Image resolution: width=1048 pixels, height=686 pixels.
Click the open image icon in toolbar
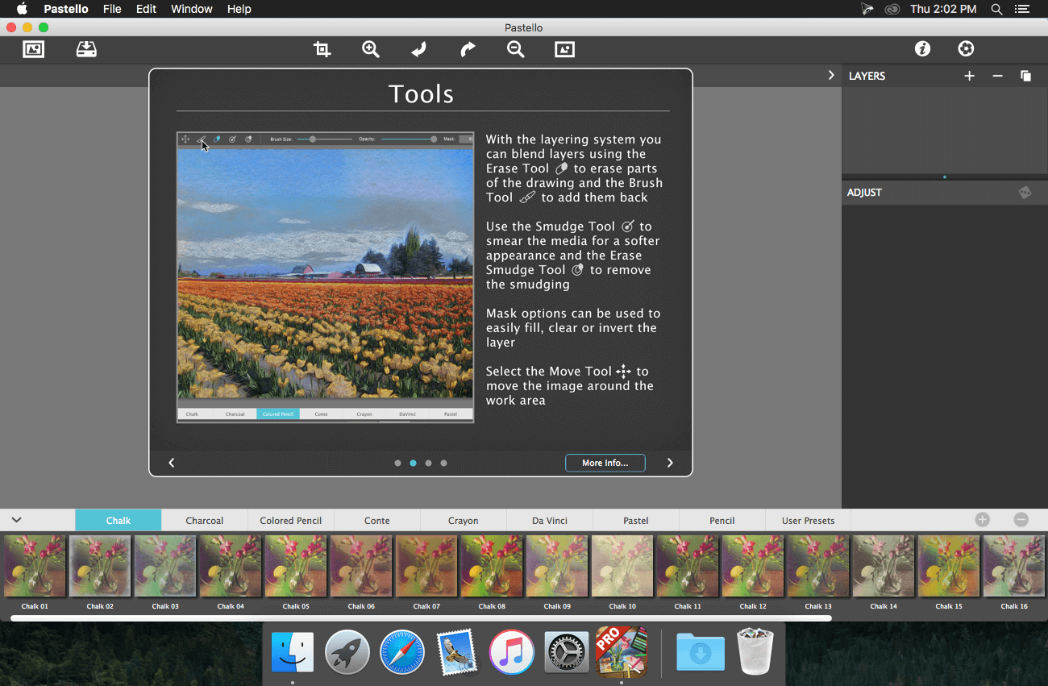tap(34, 49)
